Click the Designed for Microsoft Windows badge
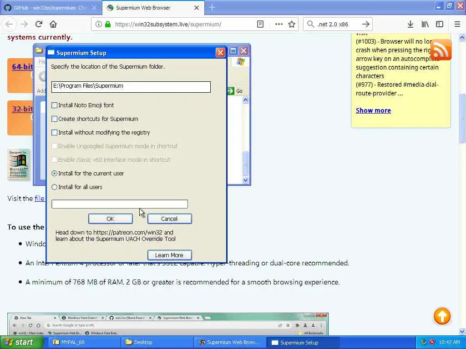Screen dimensions: 466x349 click(x=18, y=165)
